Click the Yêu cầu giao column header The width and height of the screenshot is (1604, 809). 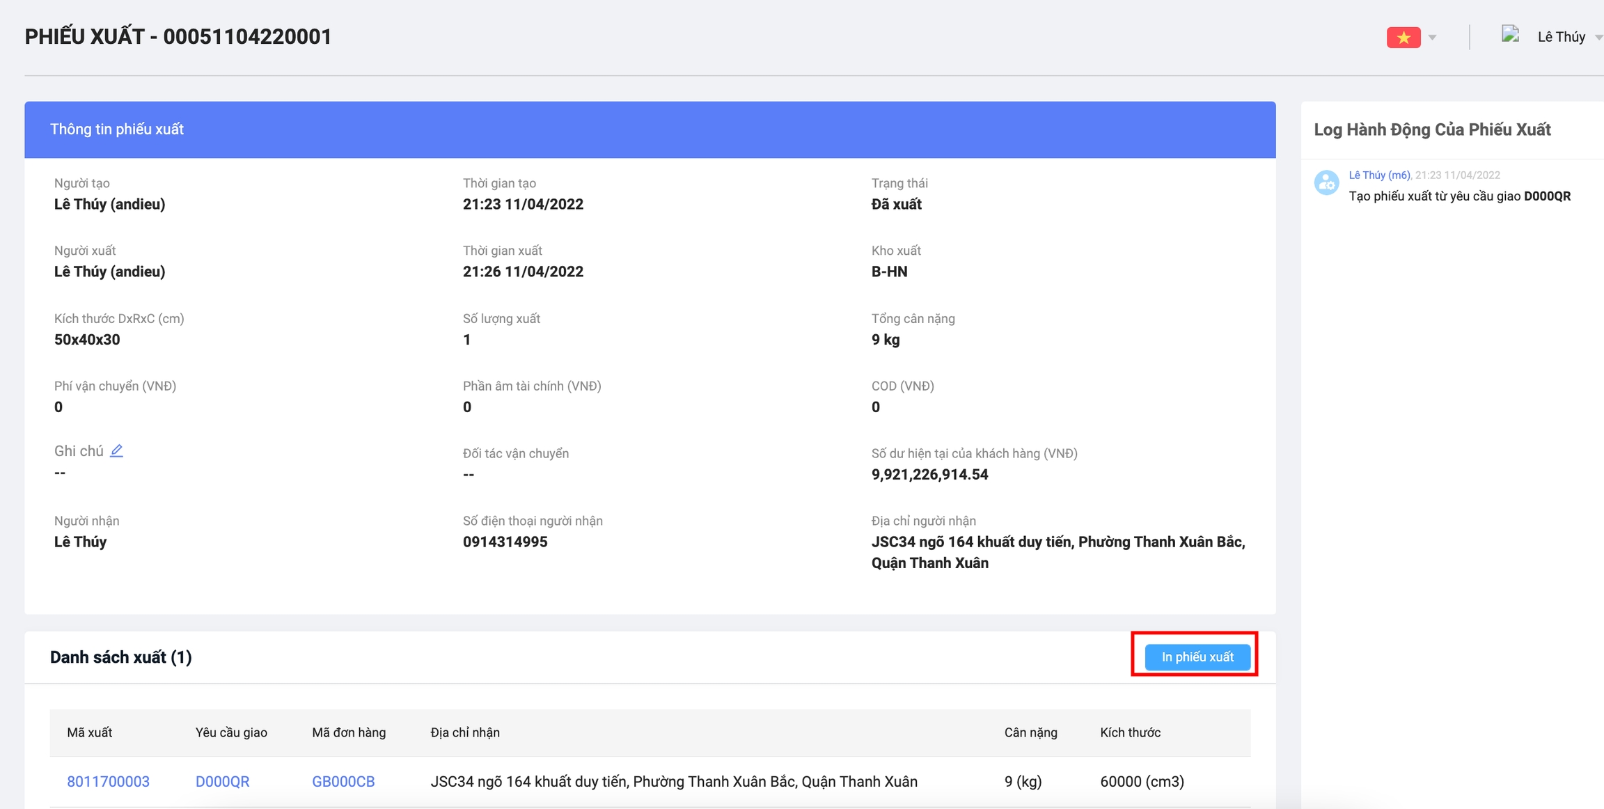tap(231, 732)
